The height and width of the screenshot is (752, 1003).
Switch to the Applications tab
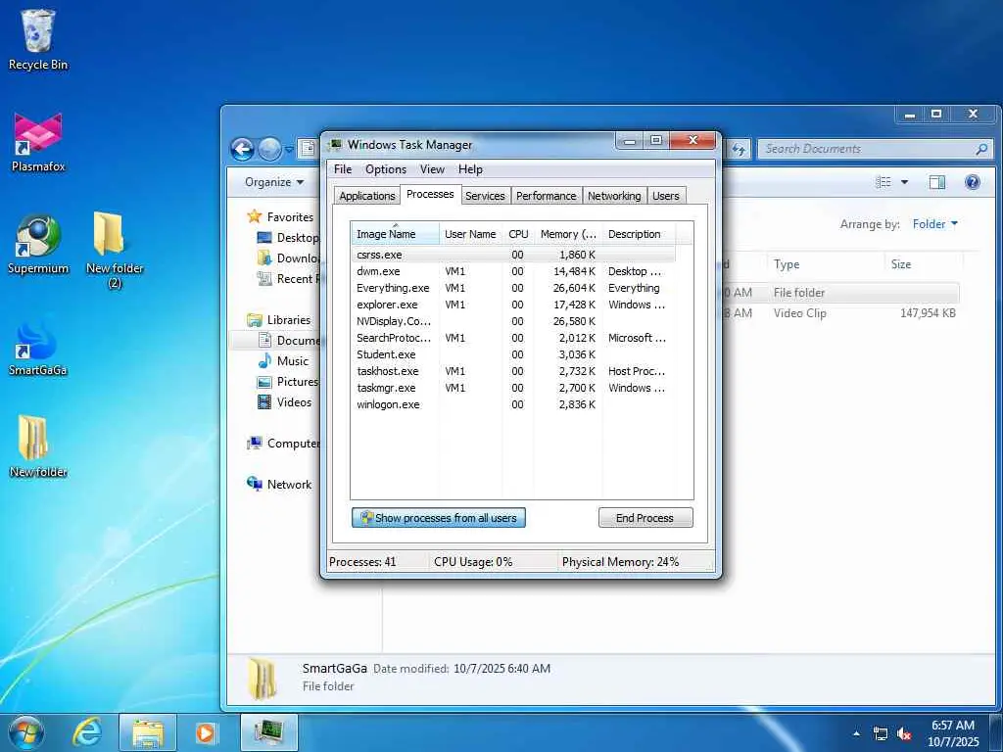tap(367, 196)
